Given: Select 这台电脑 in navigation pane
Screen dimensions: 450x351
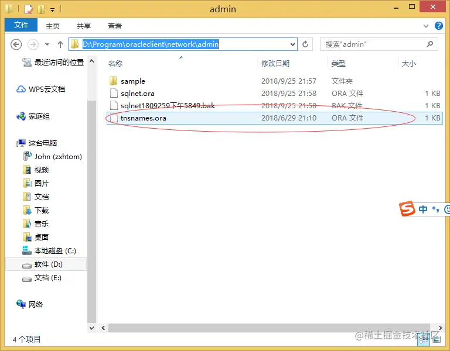Looking at the screenshot, I should point(42,143).
